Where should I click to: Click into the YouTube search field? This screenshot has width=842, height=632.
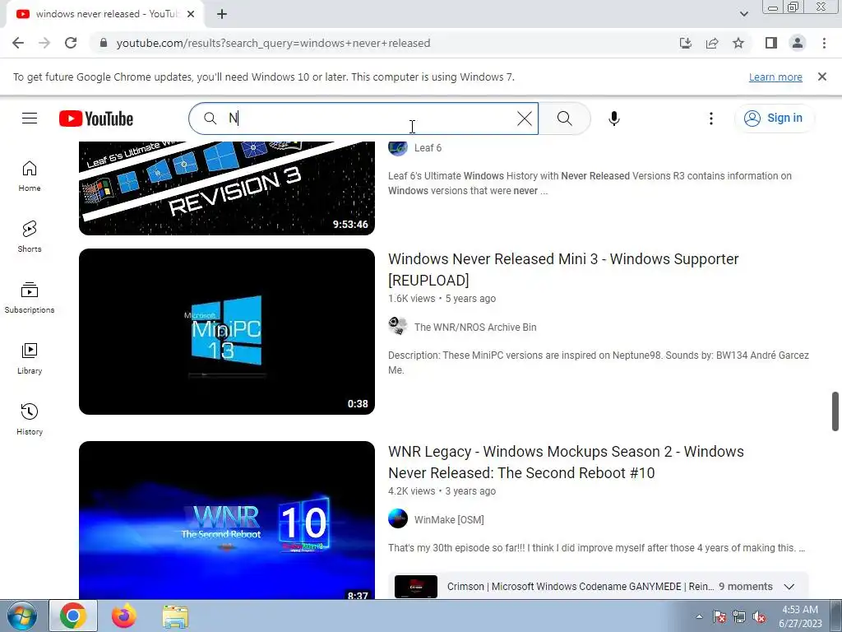click(x=363, y=118)
